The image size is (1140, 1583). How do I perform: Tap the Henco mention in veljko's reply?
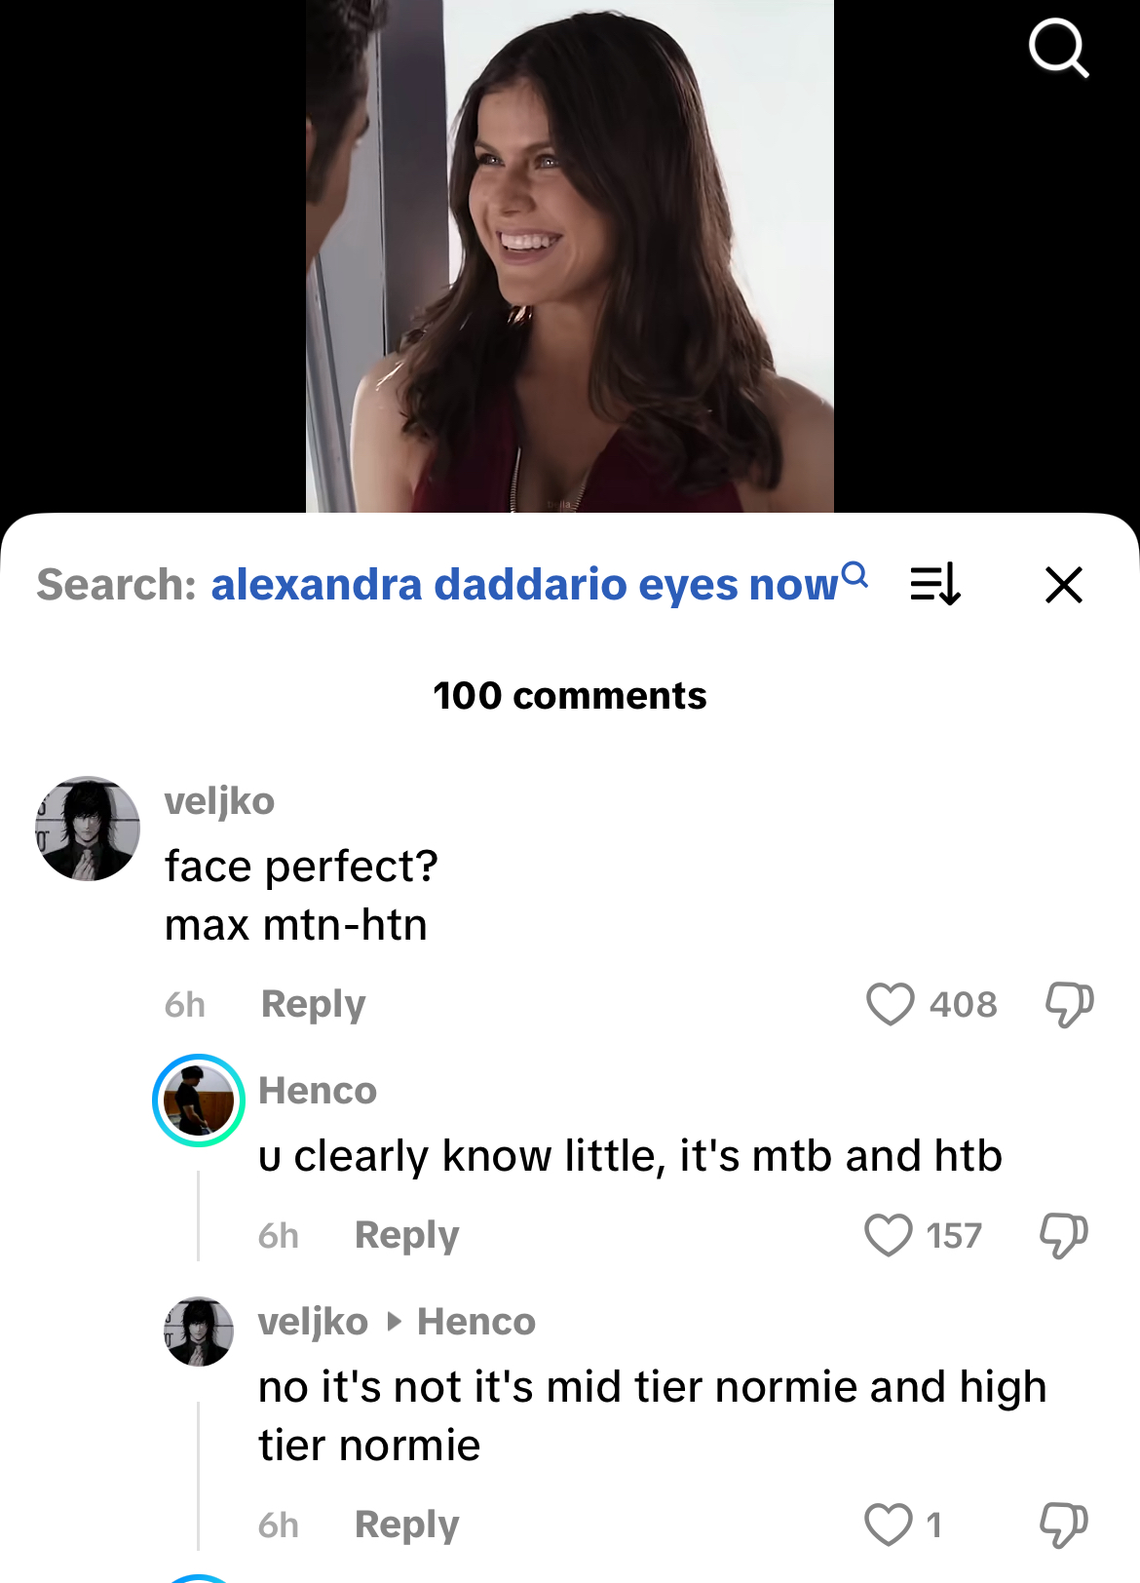point(476,1322)
